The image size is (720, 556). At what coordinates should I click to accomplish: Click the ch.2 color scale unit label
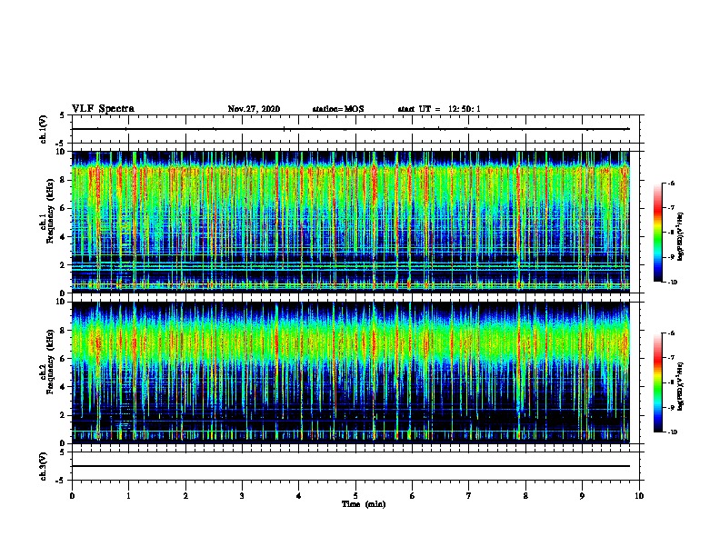(x=681, y=386)
